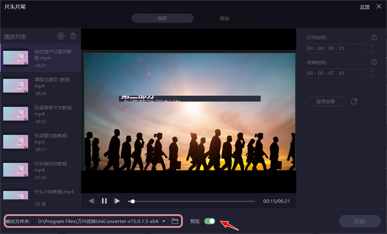Screen dimensions: 387x234
Task: Pause the video playback
Action: tap(104, 201)
